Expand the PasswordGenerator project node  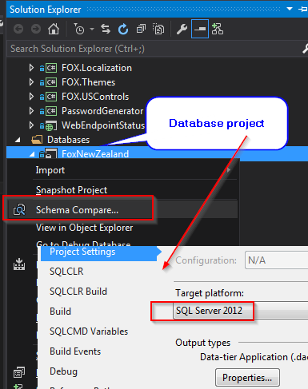(31, 111)
